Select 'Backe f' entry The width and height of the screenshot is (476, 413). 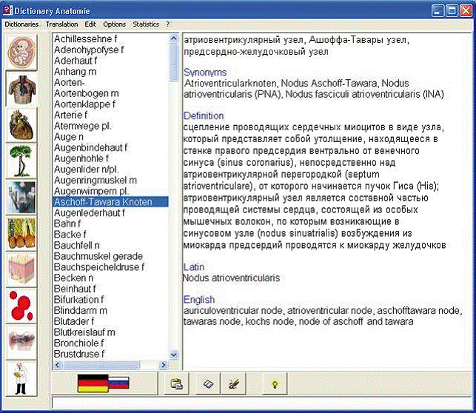70,235
